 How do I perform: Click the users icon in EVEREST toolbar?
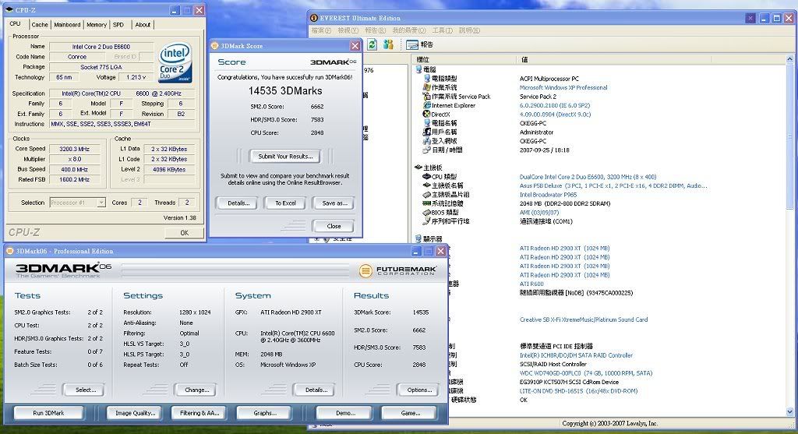point(388,44)
